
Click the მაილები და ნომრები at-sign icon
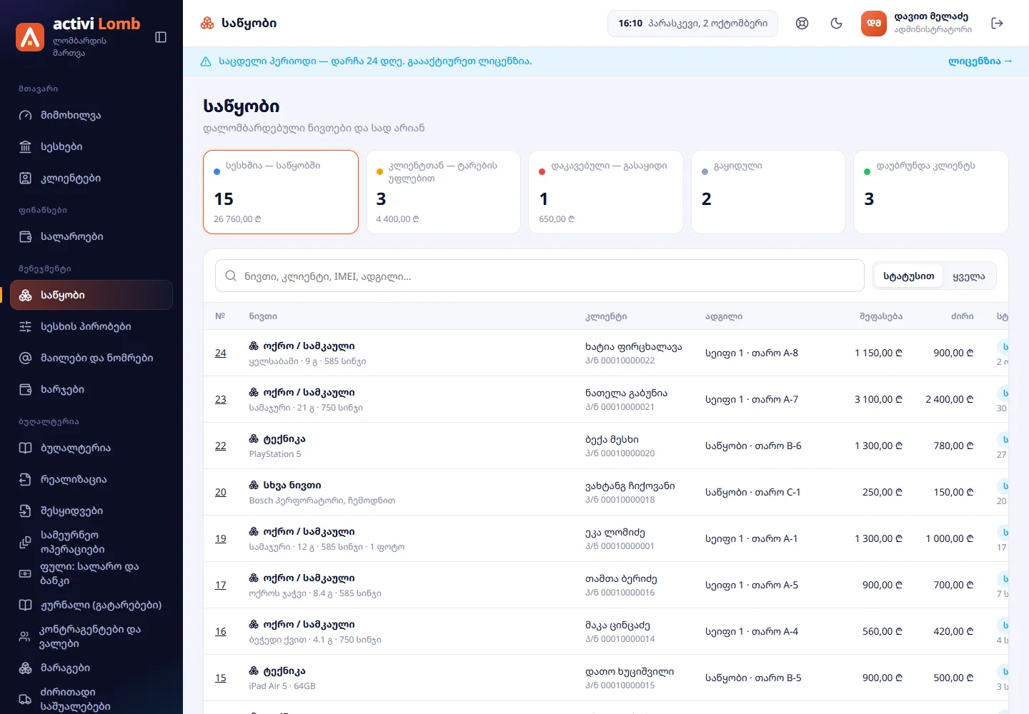point(26,358)
